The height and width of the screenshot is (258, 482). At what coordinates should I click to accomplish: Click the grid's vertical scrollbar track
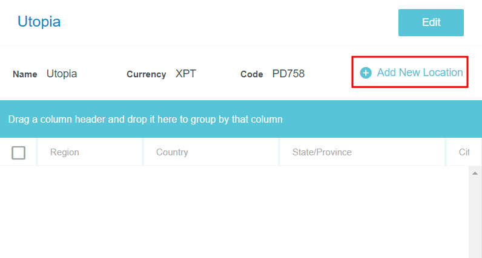[475, 218]
